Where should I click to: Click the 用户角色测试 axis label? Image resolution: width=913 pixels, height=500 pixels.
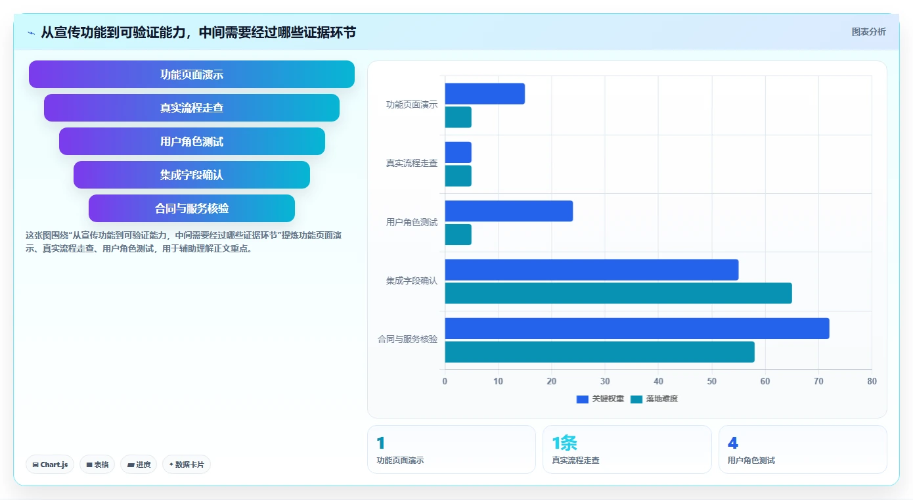(412, 223)
